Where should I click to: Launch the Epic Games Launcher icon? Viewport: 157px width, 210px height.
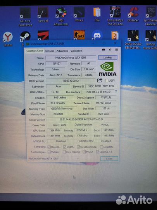pos(150,16)
